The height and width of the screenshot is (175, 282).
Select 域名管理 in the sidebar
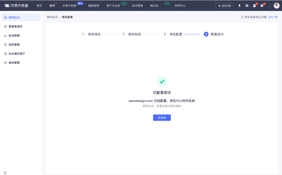click(14, 63)
